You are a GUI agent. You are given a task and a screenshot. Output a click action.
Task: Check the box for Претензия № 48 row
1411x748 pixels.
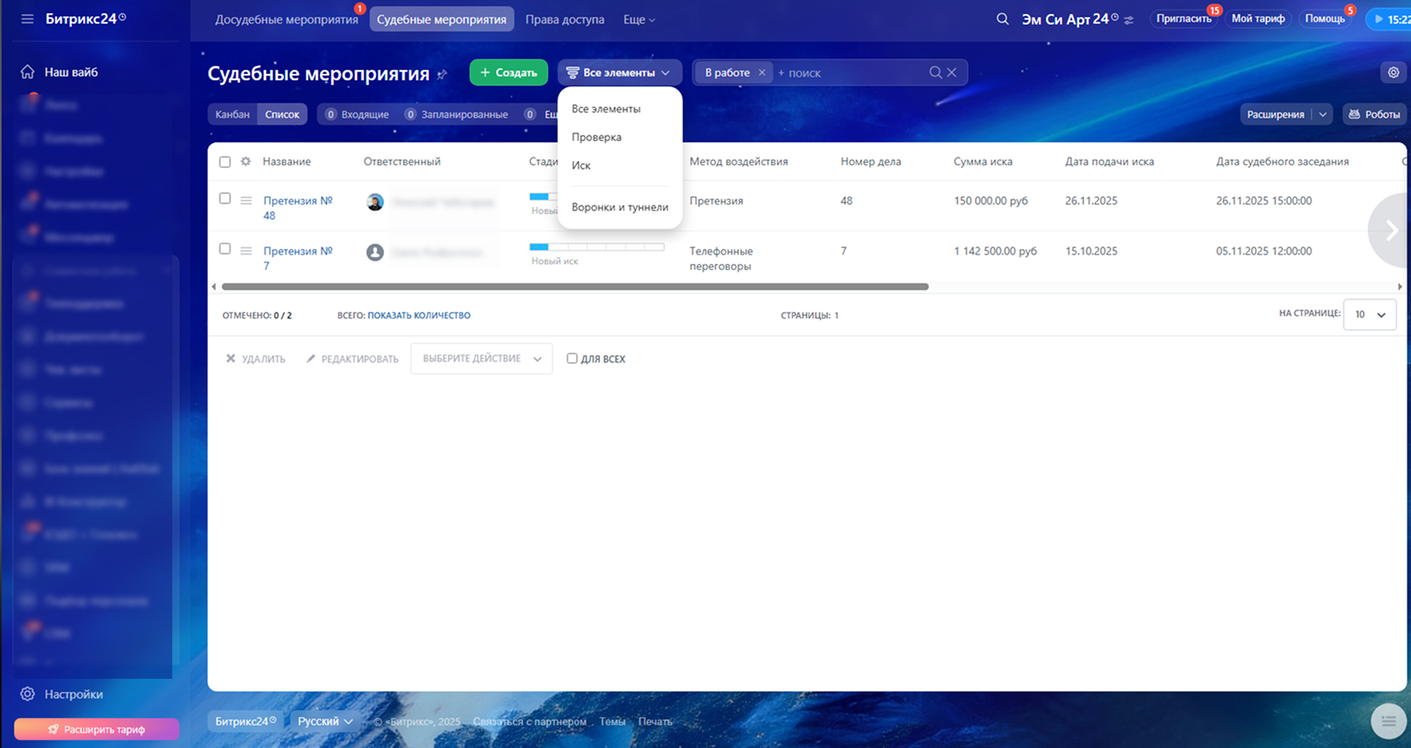[225, 198]
